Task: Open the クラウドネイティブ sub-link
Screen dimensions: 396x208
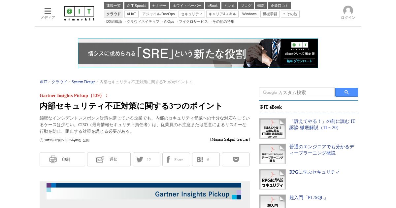Action: 143,22
